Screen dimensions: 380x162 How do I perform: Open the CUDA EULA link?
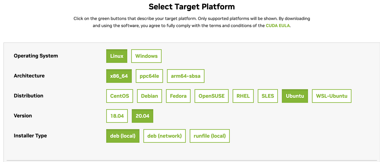click(278, 26)
